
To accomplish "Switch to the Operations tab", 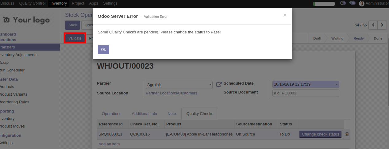I will click(111, 114).
